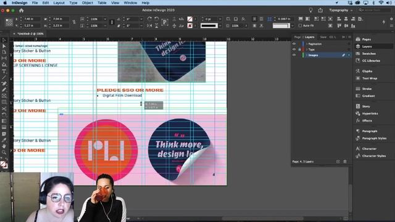This screenshot has height=222, width=395.
Task: Open the Type menu
Action: (x=73, y=2)
